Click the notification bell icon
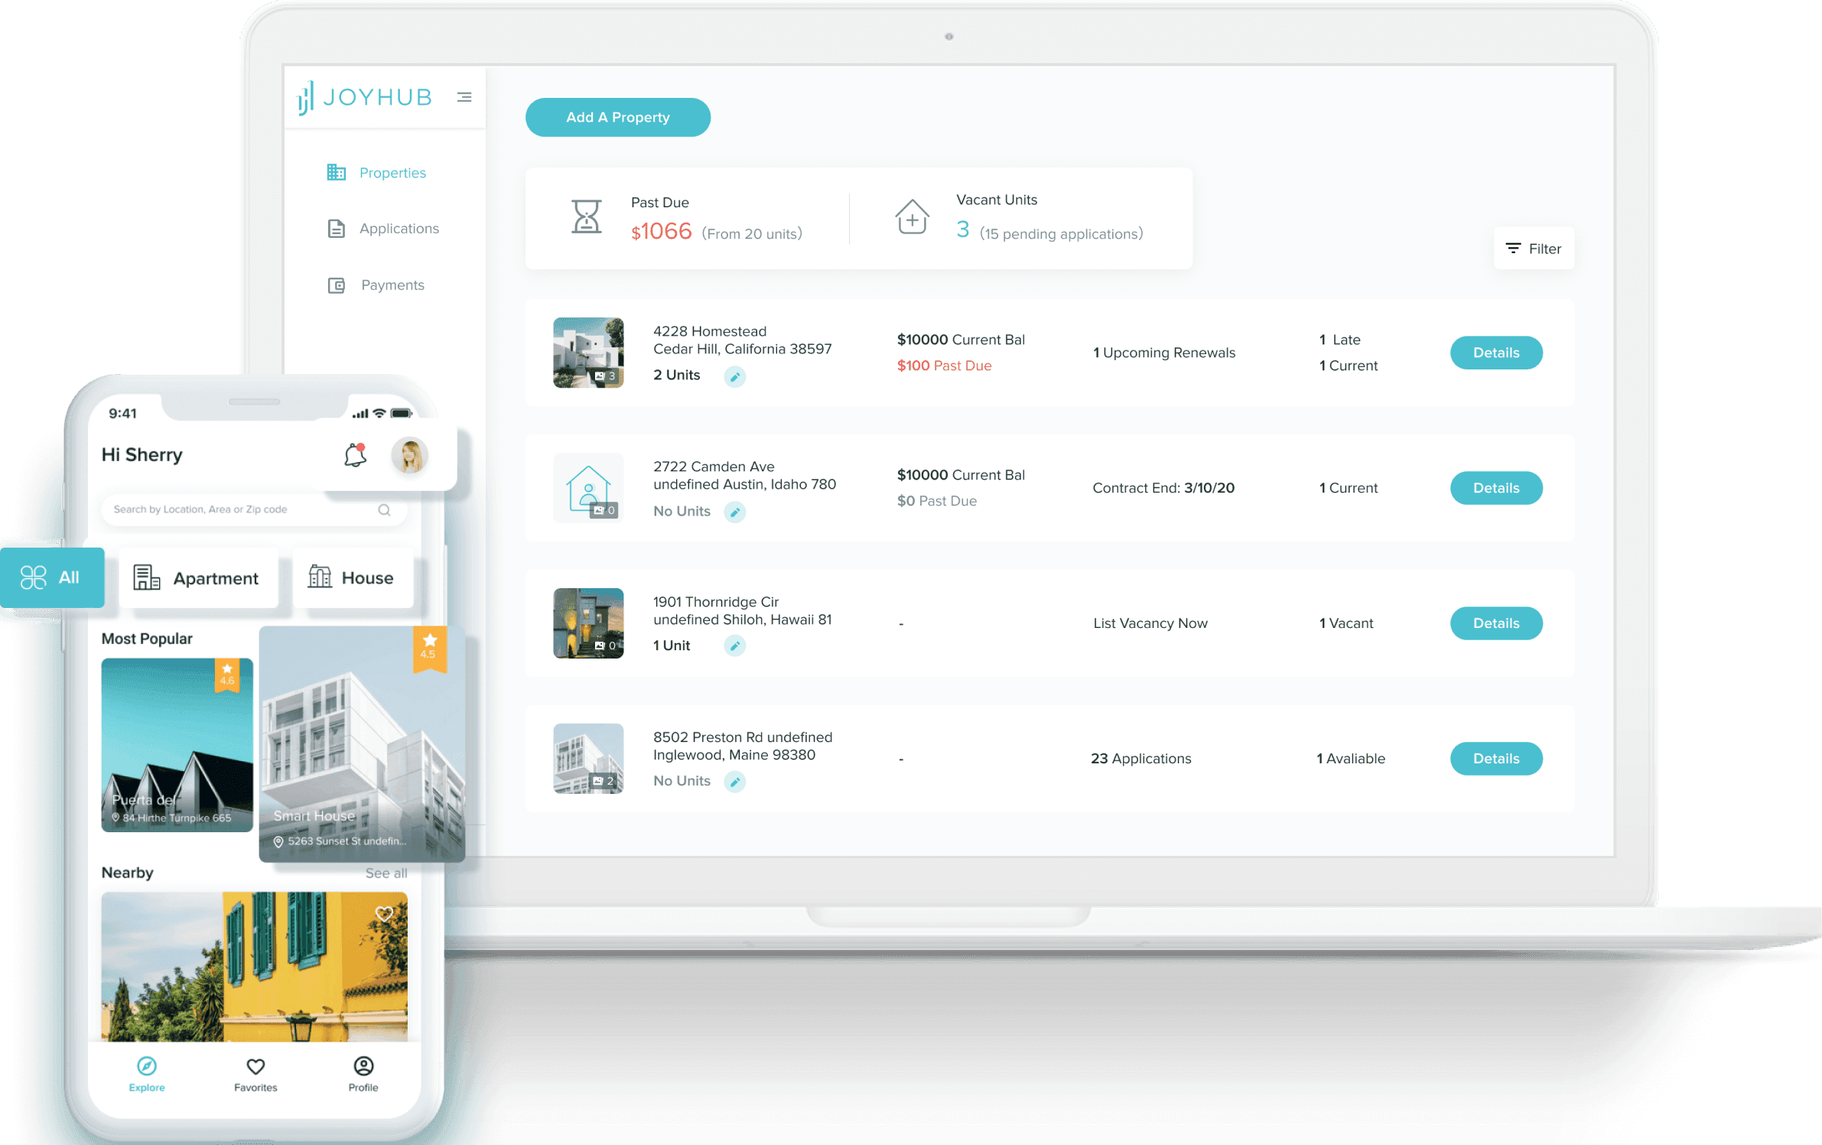The height and width of the screenshot is (1145, 1822). coord(355,455)
